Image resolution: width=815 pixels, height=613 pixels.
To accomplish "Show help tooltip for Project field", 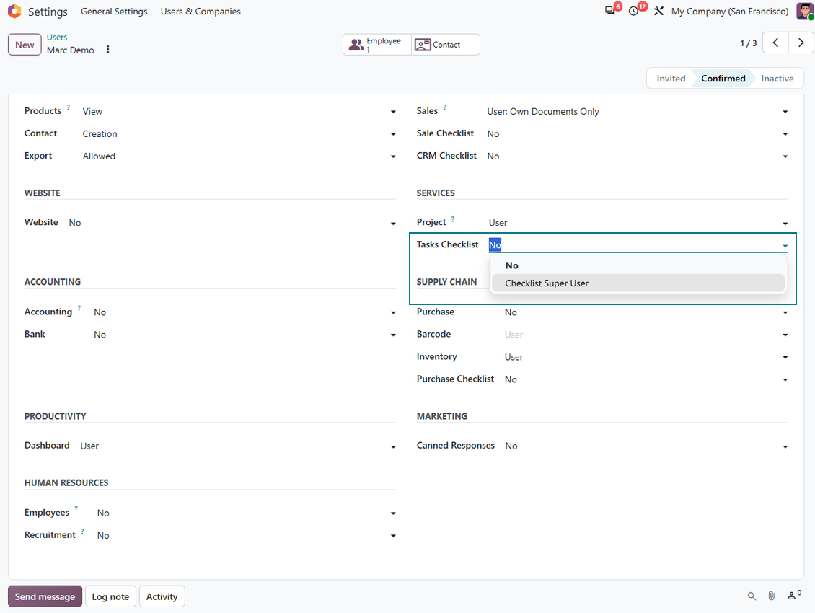I will point(453,219).
